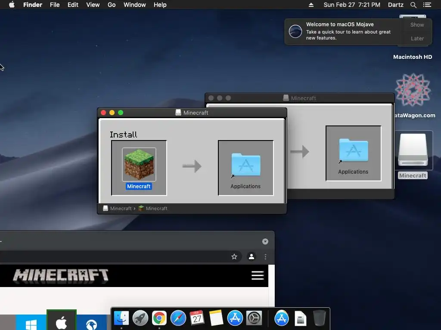Open System Preferences gear in Dock

(x=254, y=318)
